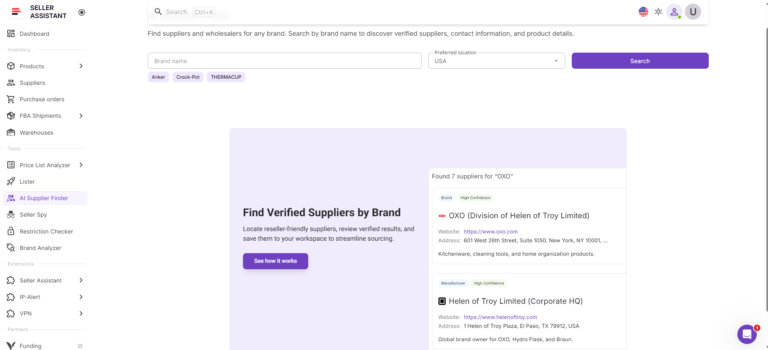Click the Products box icon
Image resolution: width=768 pixels, height=350 pixels.
pos(11,66)
